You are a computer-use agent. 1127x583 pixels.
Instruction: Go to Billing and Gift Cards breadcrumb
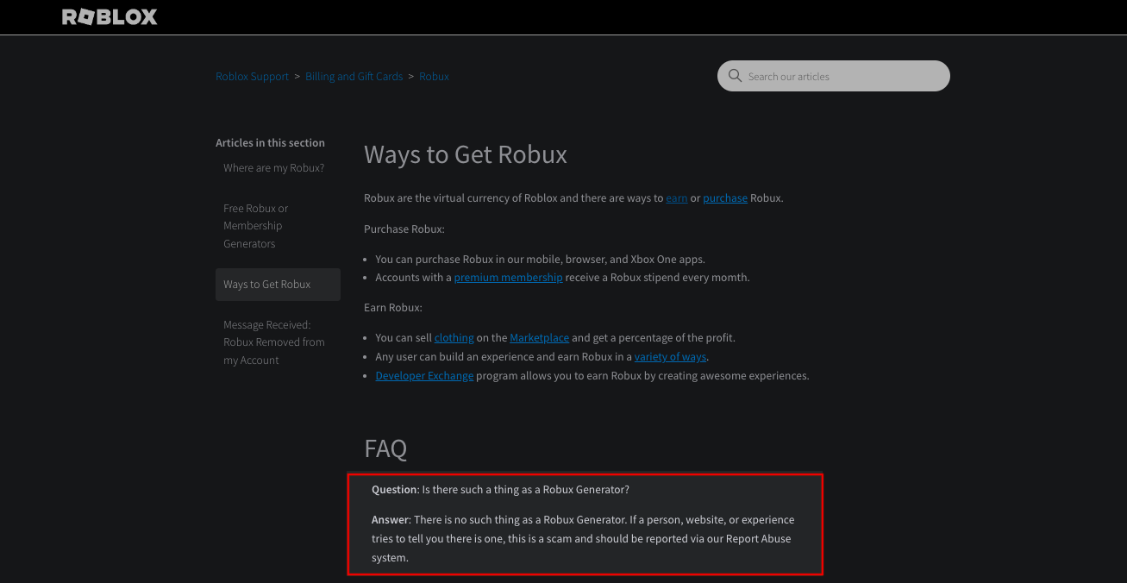point(354,77)
